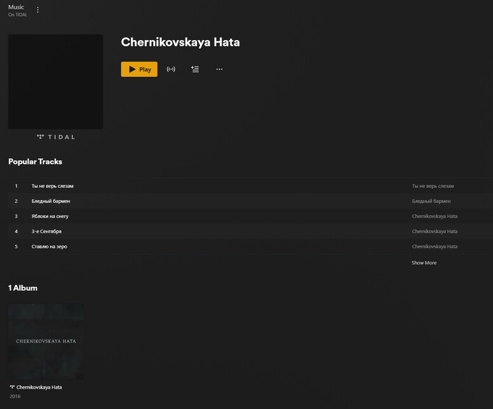493x409 pixels.
Task: Open Chernikovskaya Hata album link for track 3
Action: [x=435, y=217]
